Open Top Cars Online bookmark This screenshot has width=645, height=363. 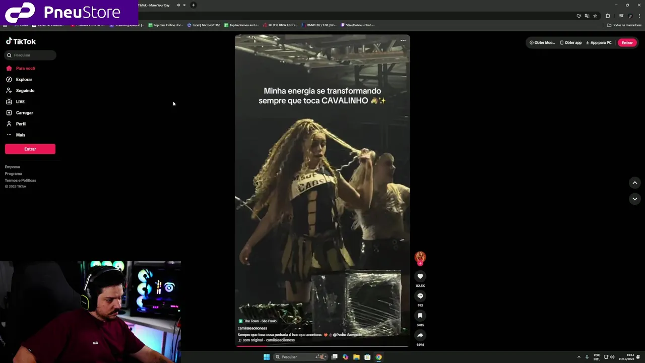click(166, 25)
